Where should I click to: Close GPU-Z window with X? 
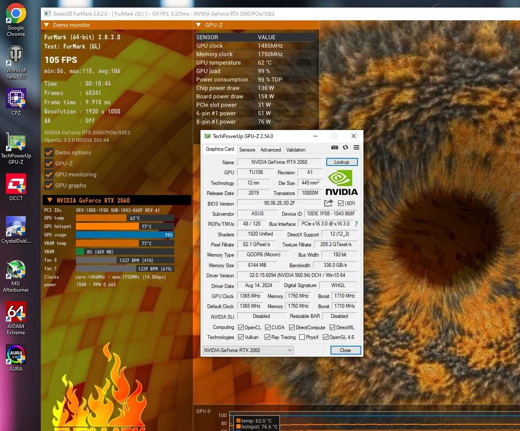tap(354, 136)
